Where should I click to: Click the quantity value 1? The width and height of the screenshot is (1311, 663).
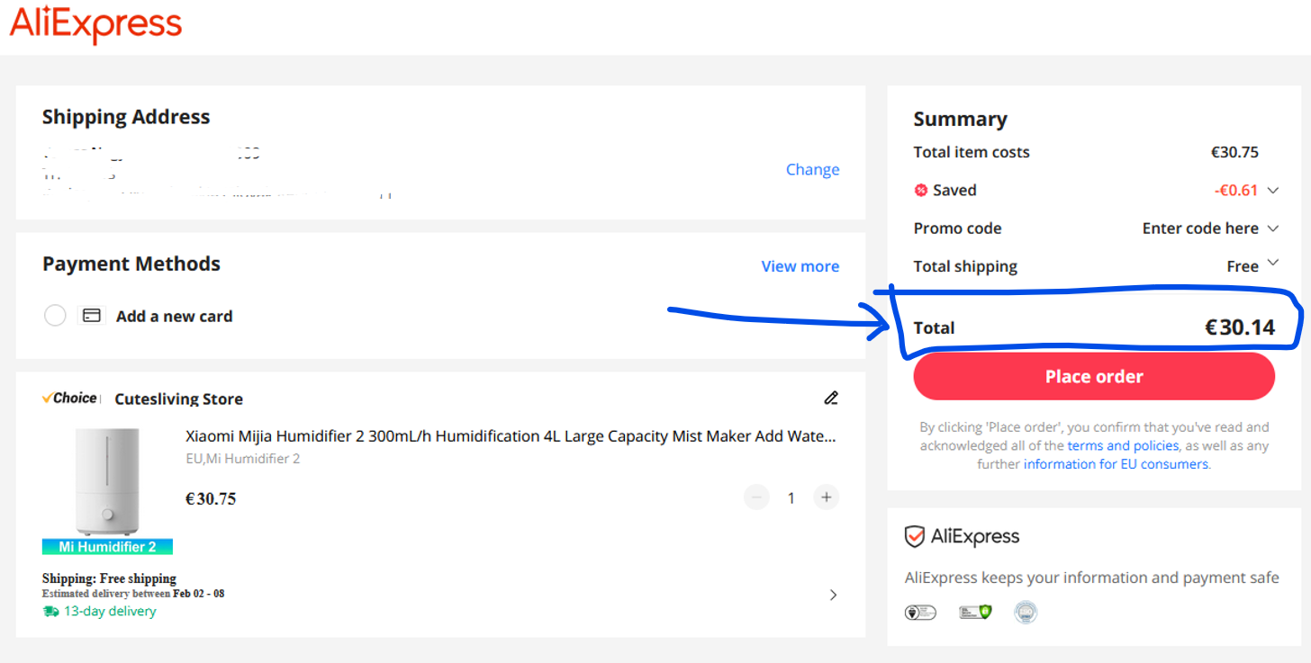click(791, 497)
